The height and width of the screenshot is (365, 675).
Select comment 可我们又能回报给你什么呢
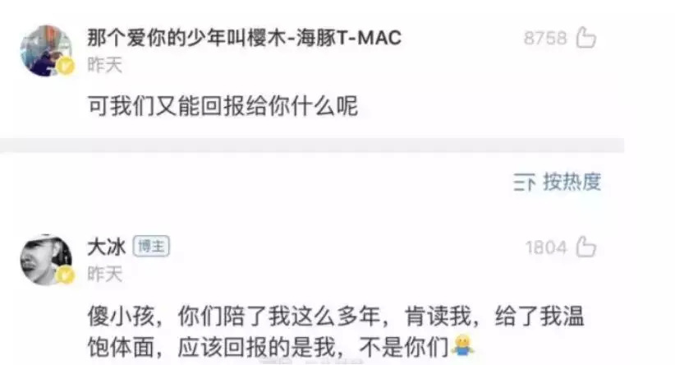pos(223,105)
